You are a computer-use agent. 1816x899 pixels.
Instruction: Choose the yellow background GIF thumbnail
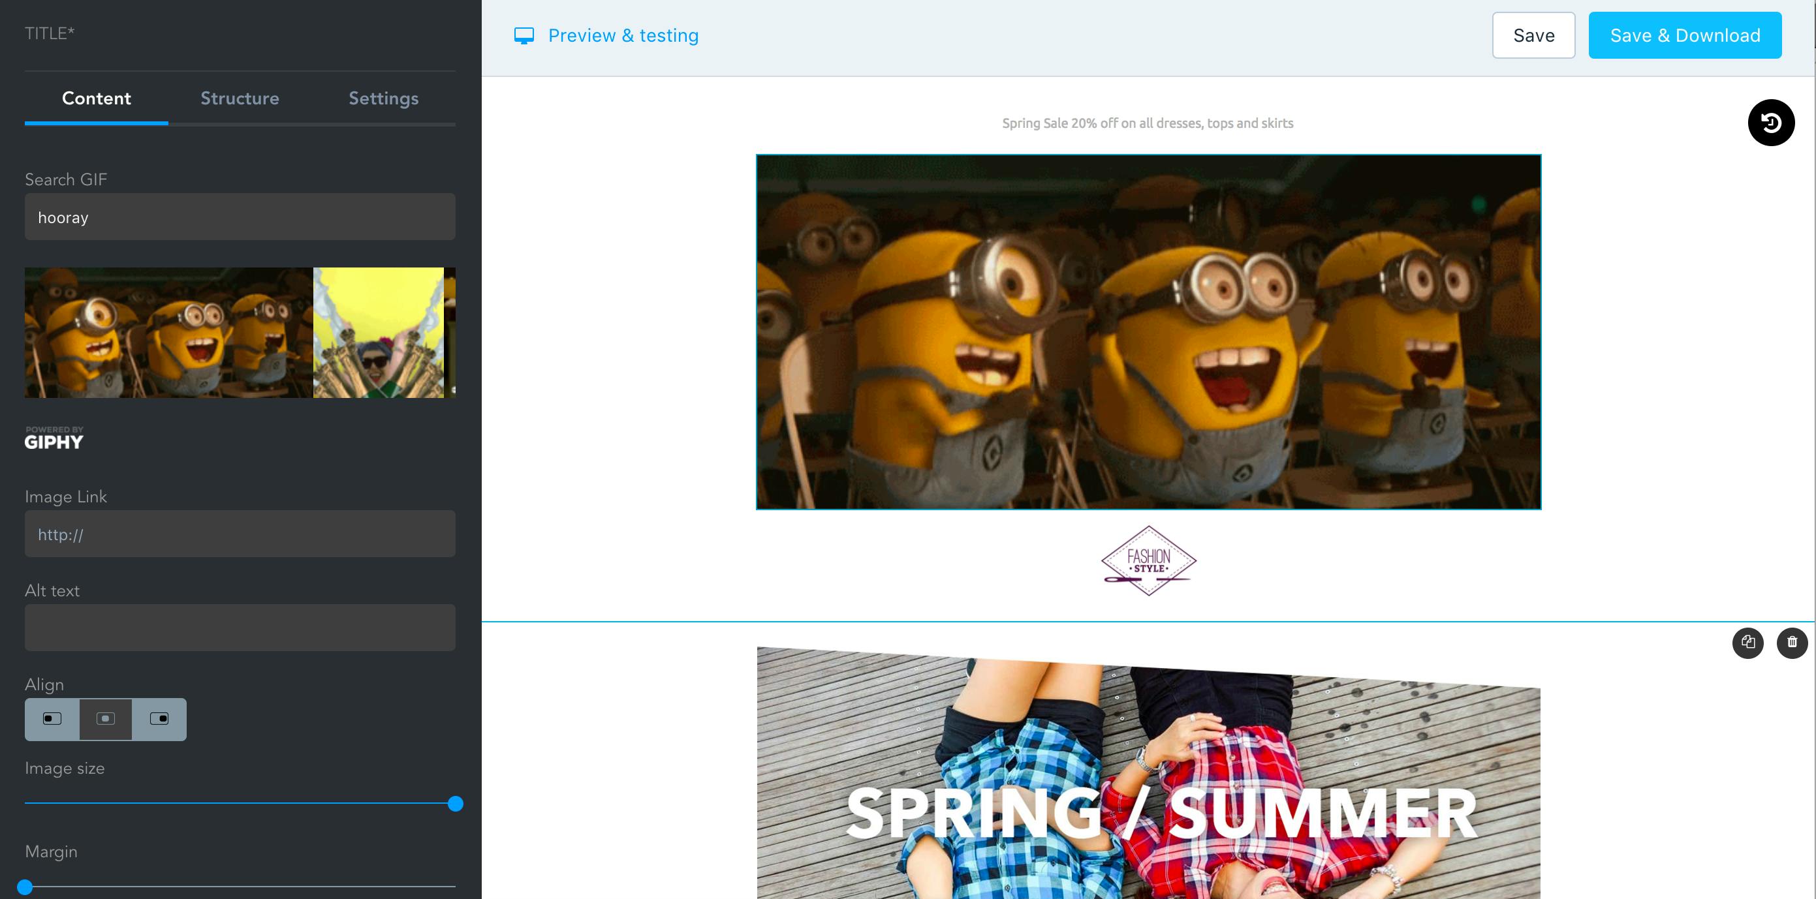pos(379,333)
